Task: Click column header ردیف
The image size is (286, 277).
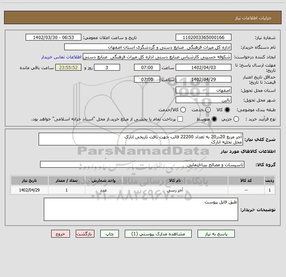Action: (270, 180)
